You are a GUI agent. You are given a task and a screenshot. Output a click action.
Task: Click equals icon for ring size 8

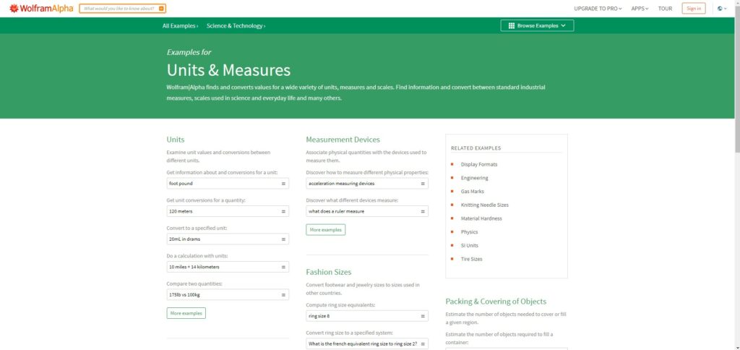422,316
